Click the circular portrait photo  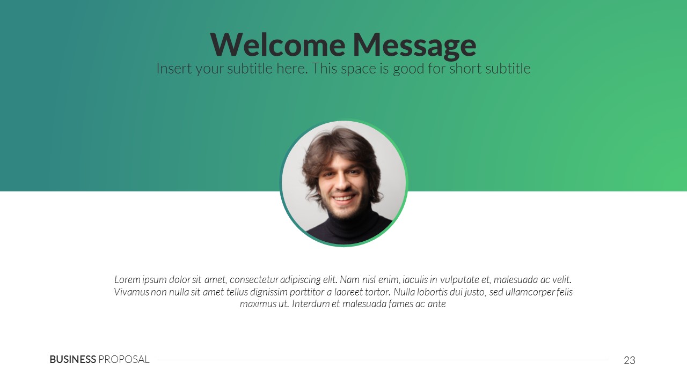[343, 183]
